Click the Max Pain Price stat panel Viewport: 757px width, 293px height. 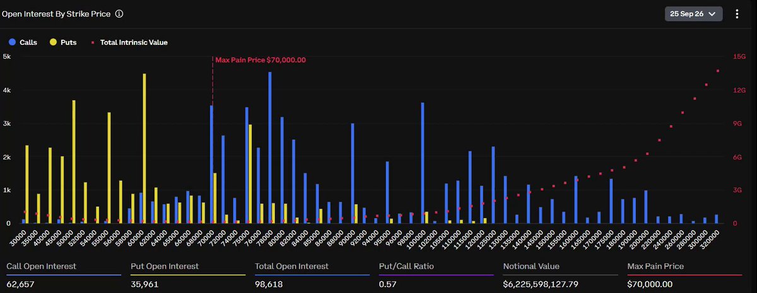(x=684, y=275)
